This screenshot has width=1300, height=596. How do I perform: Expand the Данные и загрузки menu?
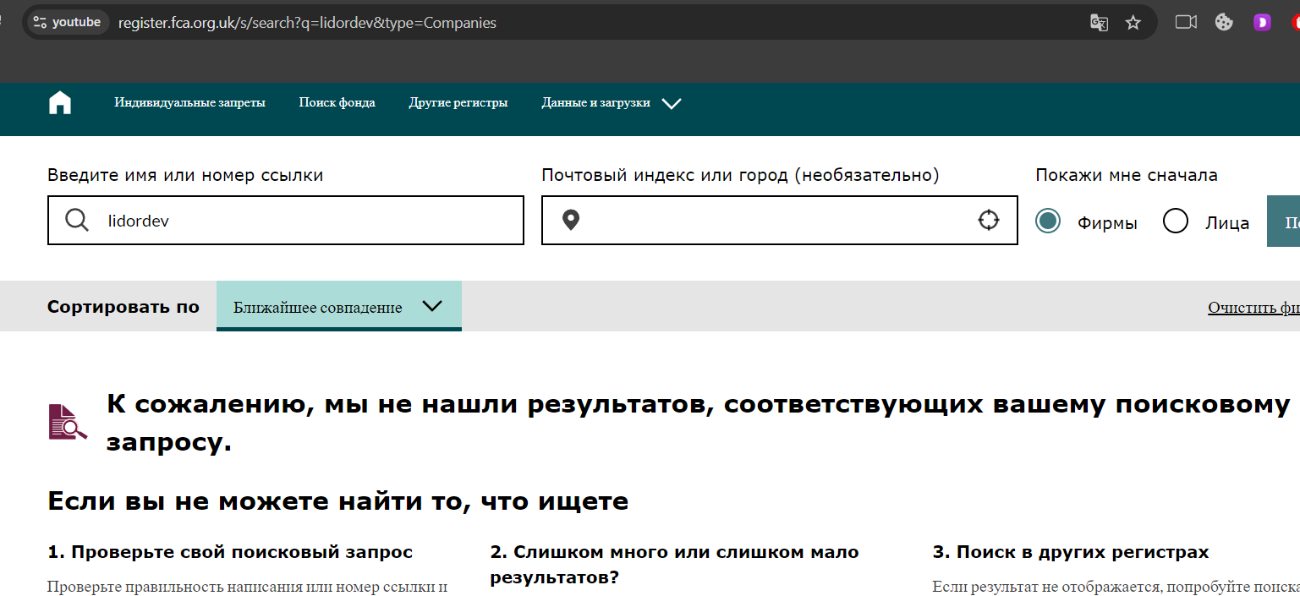pyautogui.click(x=611, y=103)
